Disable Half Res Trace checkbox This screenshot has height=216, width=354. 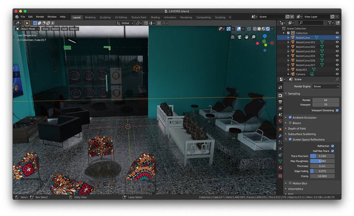tap(333, 151)
